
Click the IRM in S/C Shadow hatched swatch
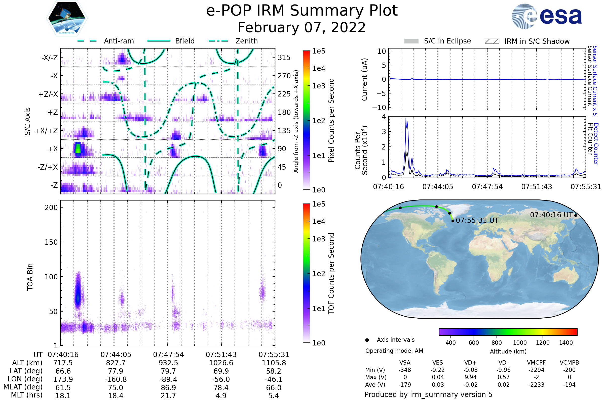coord(492,41)
